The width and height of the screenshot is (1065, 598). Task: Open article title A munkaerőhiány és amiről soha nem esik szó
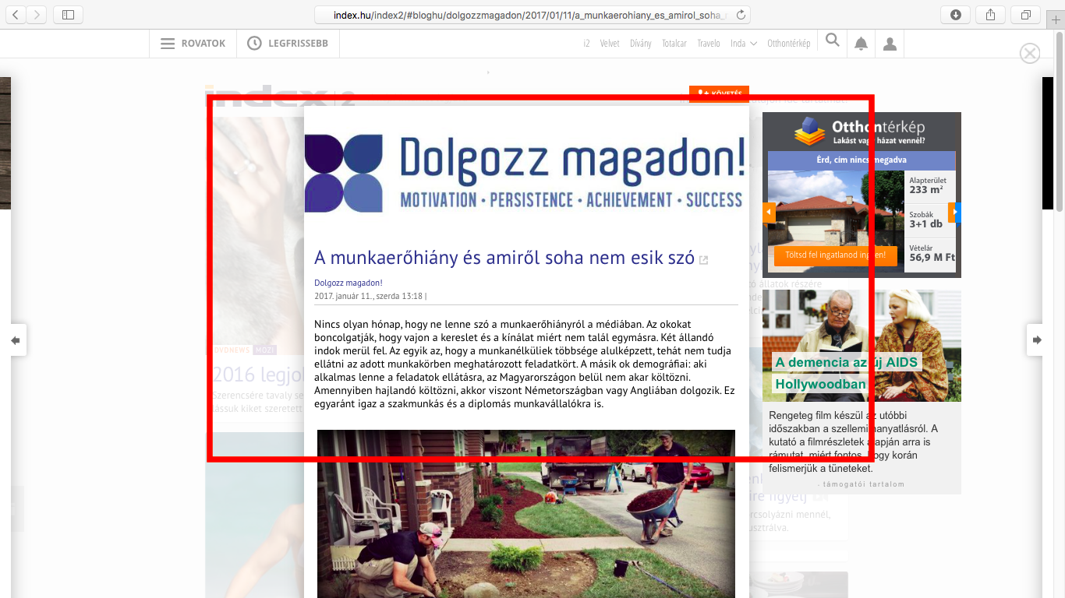(x=504, y=257)
